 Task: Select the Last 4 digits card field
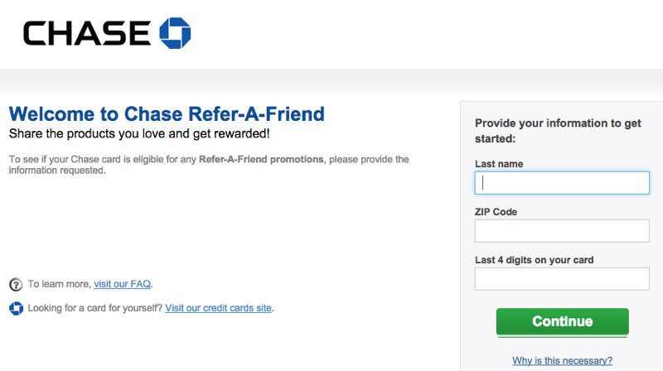[x=562, y=279]
